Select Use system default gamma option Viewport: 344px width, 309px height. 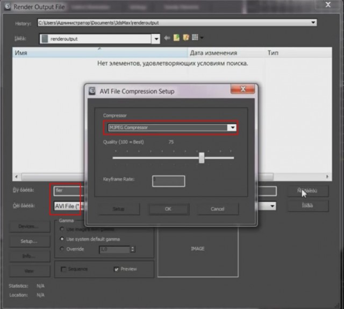point(62,238)
